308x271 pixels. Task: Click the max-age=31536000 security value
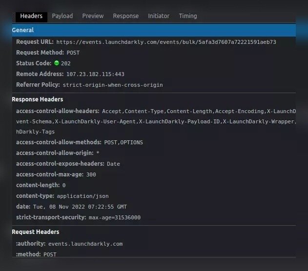(115, 217)
